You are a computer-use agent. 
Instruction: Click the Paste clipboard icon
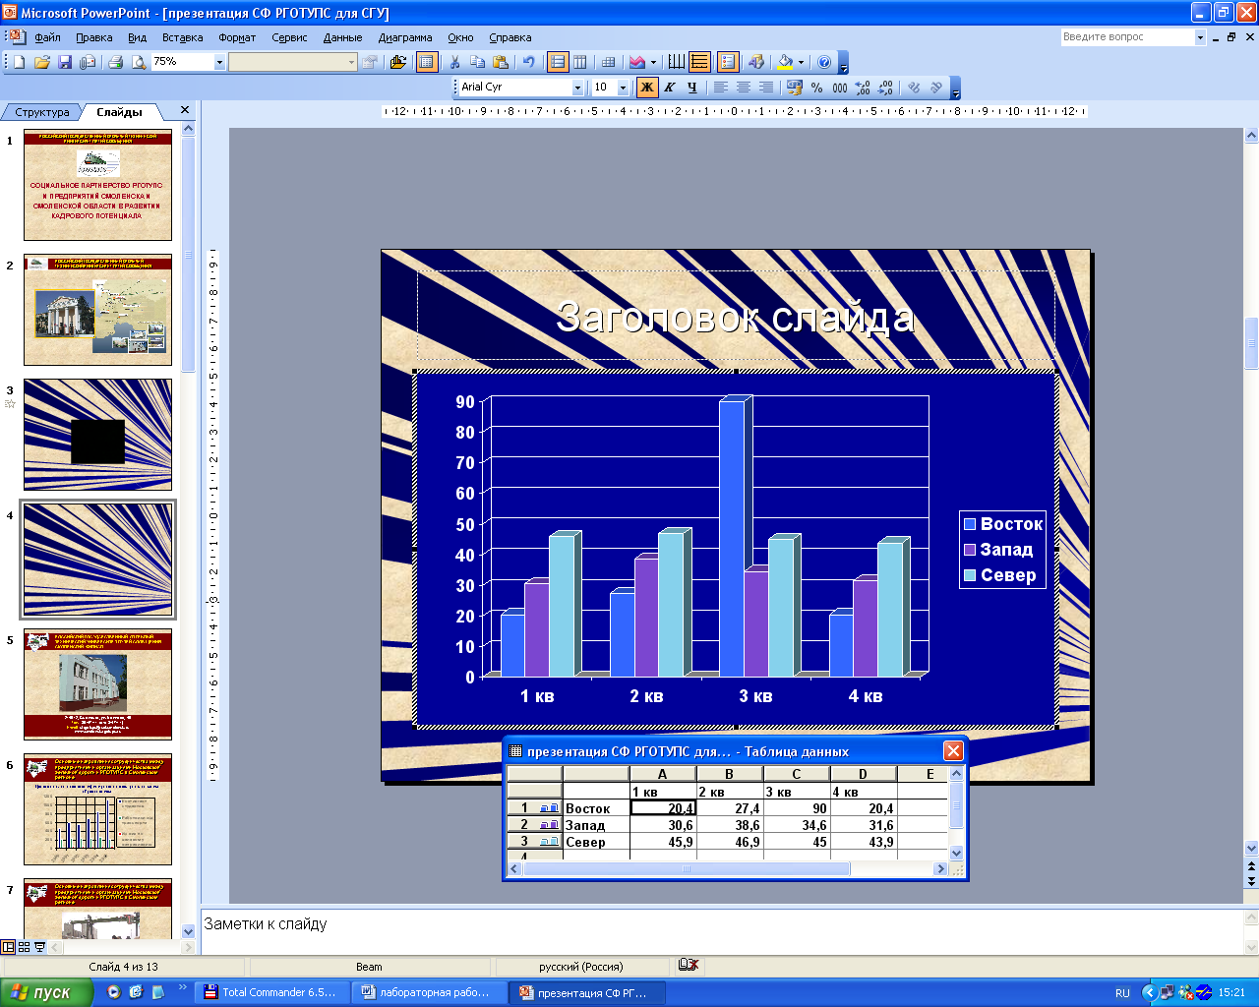tap(500, 62)
